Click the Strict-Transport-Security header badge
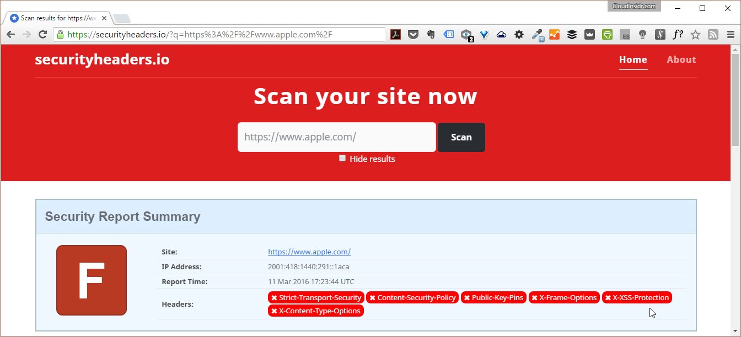The image size is (741, 337). point(316,297)
